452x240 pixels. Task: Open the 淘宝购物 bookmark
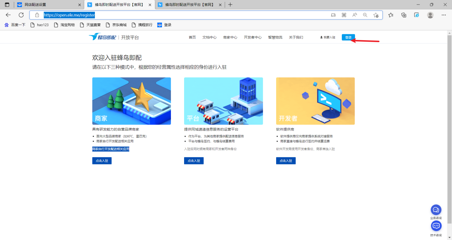pos(64,25)
